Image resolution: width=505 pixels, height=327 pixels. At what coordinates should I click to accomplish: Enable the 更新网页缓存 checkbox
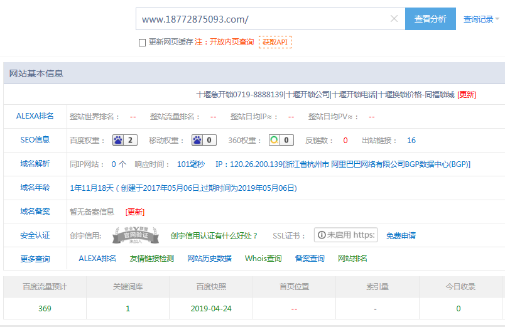[142, 42]
